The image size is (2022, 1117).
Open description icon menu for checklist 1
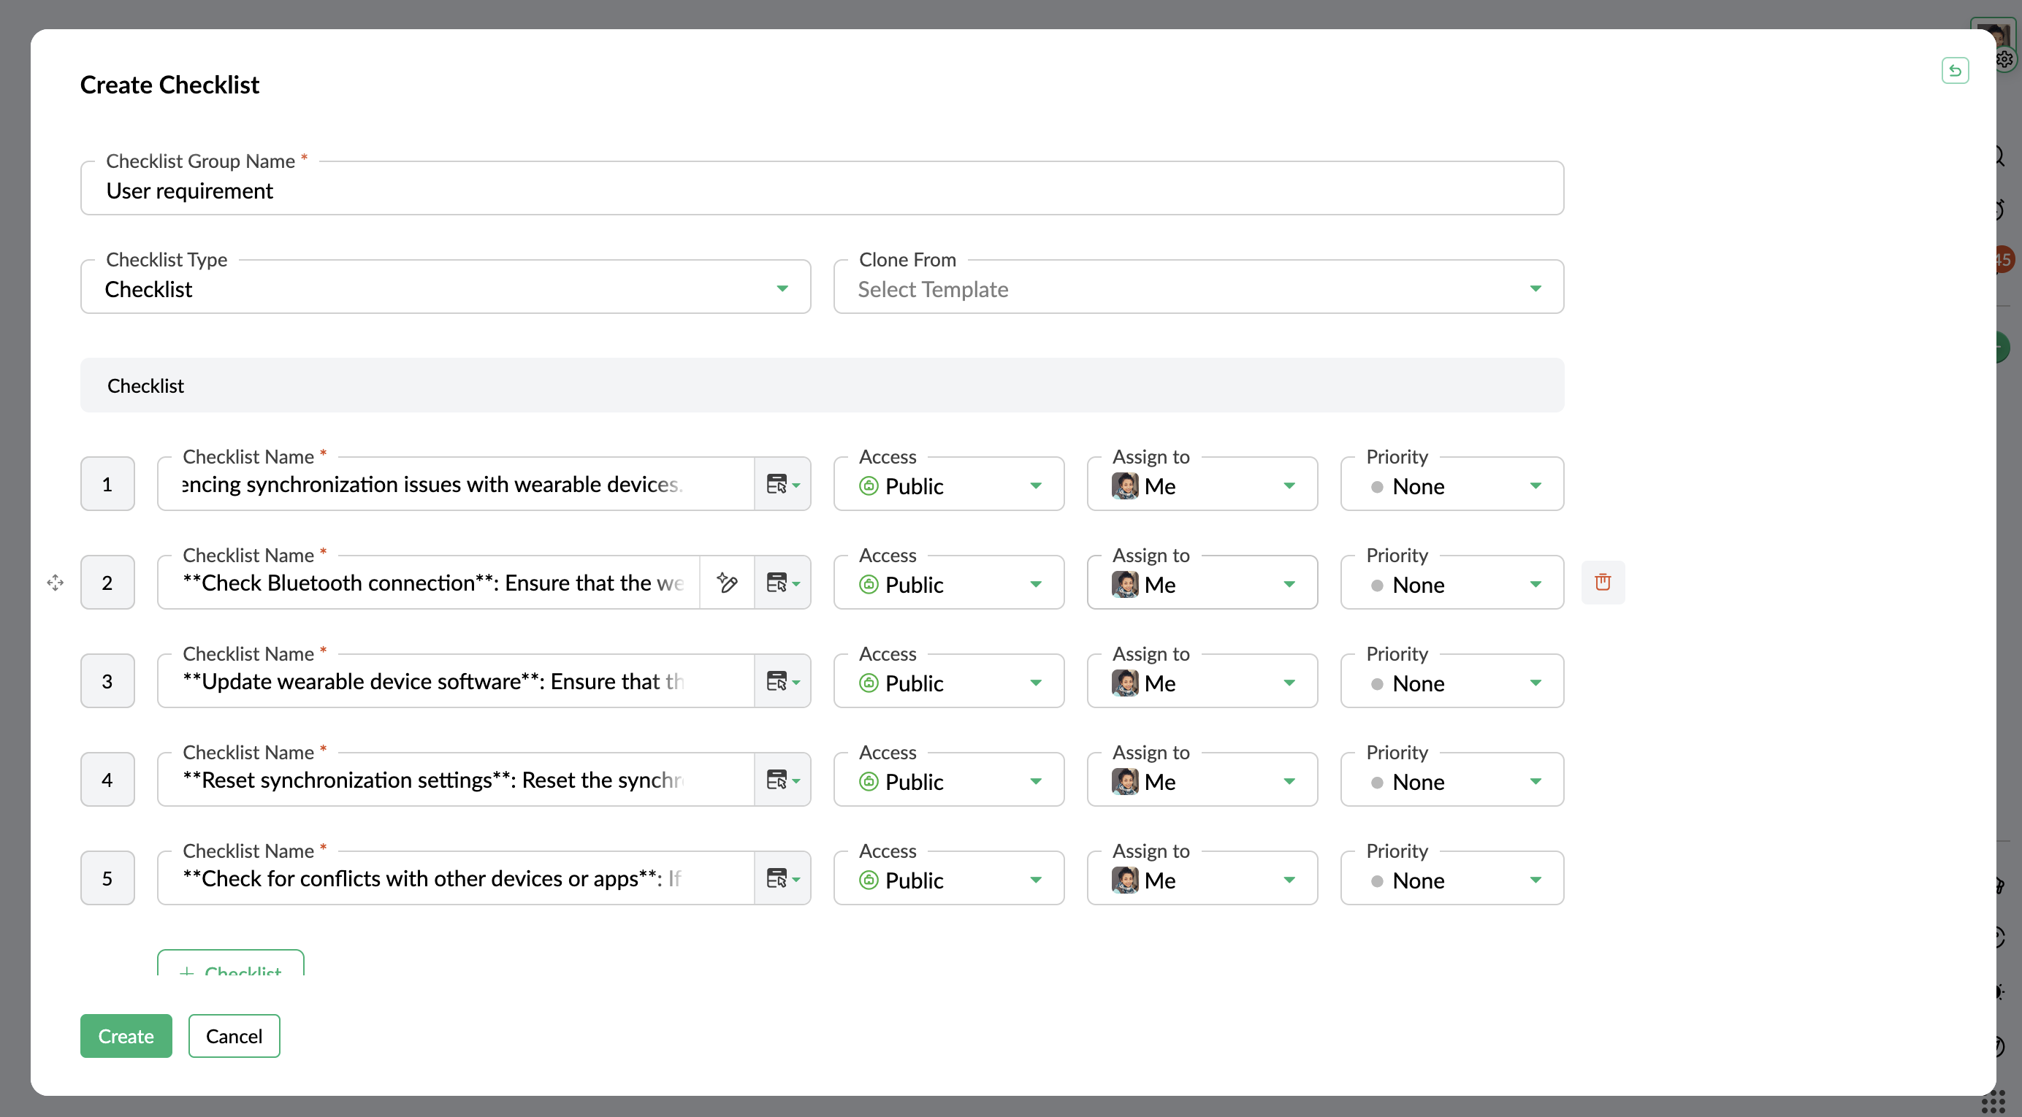[782, 484]
